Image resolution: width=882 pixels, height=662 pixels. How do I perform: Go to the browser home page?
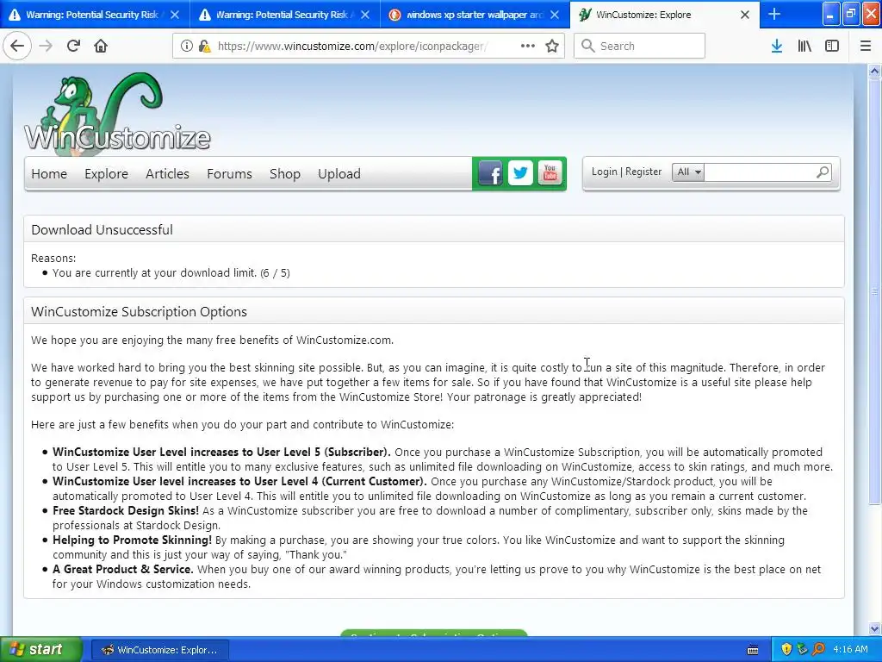pos(101,46)
